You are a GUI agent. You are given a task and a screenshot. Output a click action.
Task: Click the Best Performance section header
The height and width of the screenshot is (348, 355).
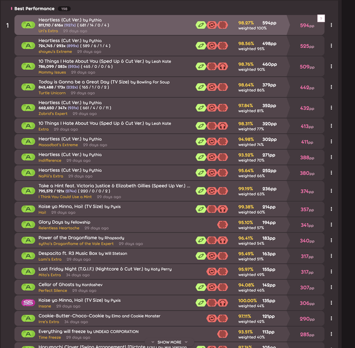(34, 9)
